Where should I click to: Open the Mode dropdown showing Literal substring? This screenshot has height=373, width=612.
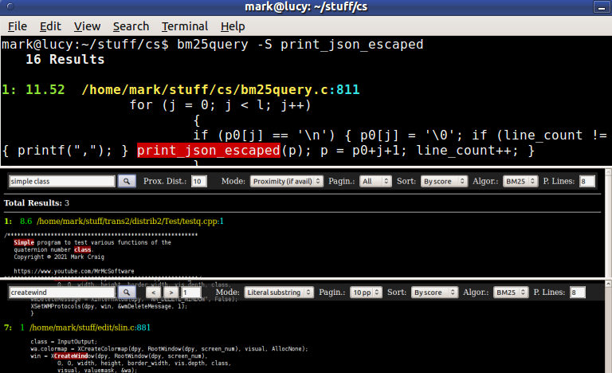coord(279,293)
